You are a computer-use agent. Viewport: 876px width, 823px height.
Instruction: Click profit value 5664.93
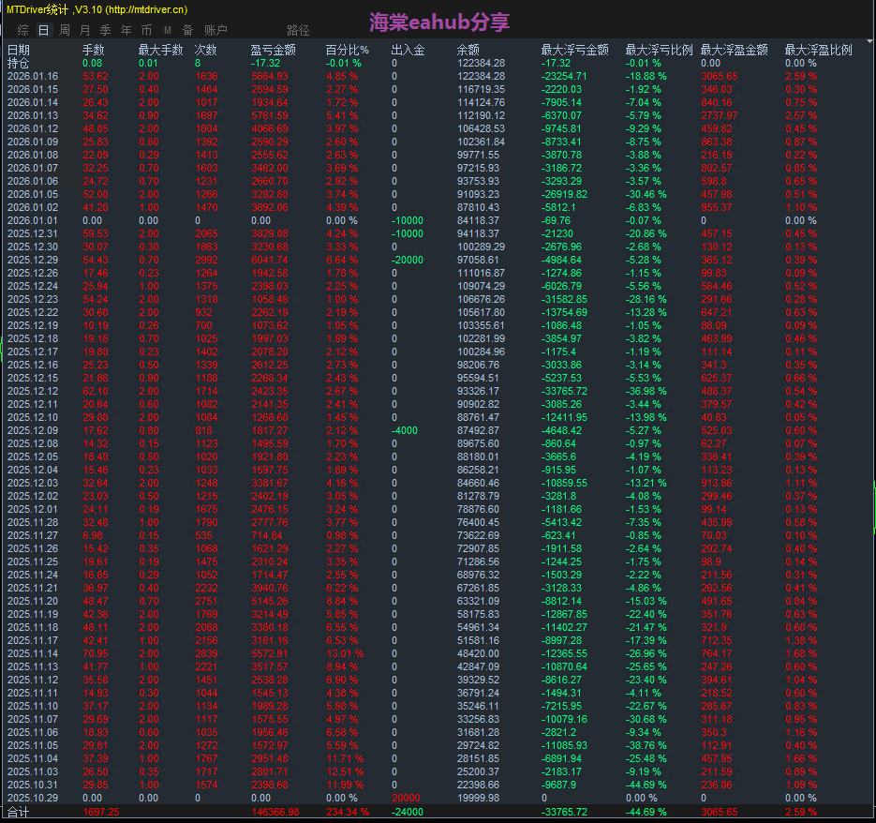(270, 76)
